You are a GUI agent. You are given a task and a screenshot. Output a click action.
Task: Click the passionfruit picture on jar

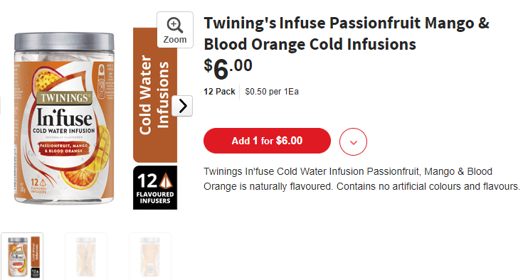click(47, 79)
